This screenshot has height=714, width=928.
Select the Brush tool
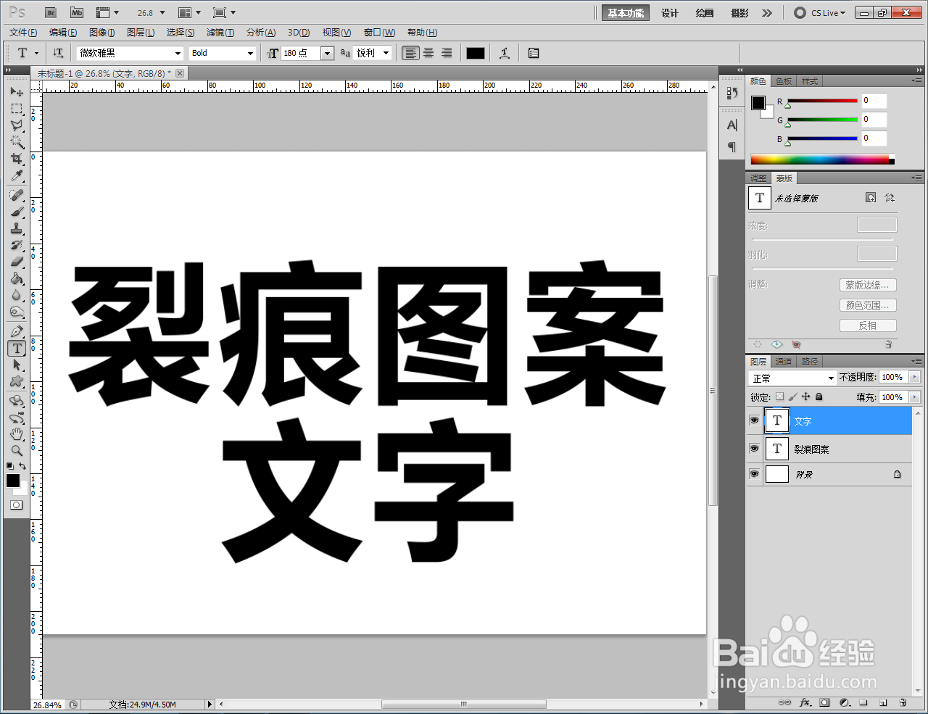(17, 211)
